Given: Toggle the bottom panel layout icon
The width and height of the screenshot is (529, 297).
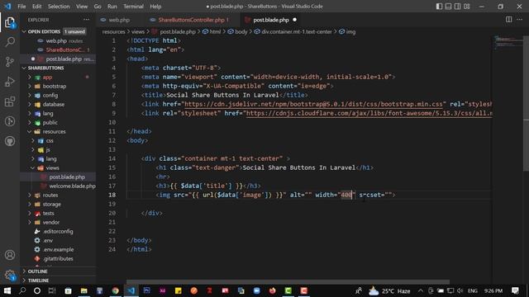Looking at the screenshot, I should tap(448, 7).
